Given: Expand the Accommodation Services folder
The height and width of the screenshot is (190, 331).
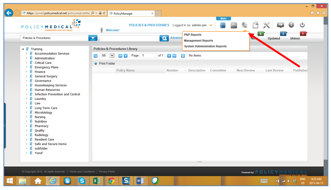Looking at the screenshot, I should click(x=27, y=53).
